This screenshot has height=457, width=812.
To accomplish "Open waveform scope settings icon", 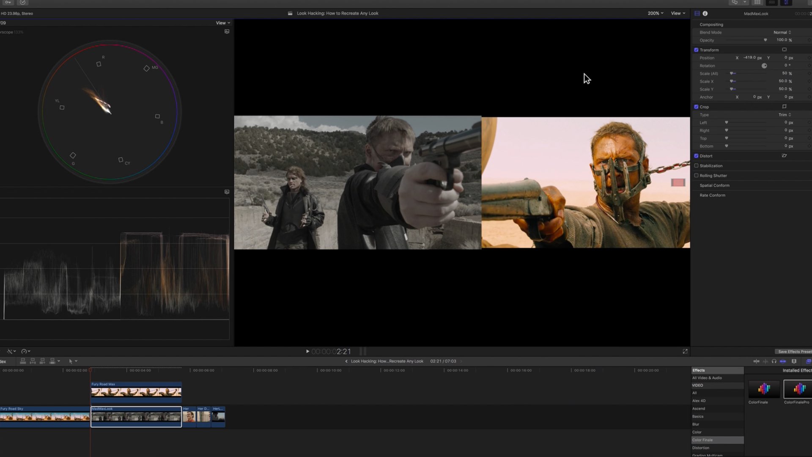I will 227,192.
